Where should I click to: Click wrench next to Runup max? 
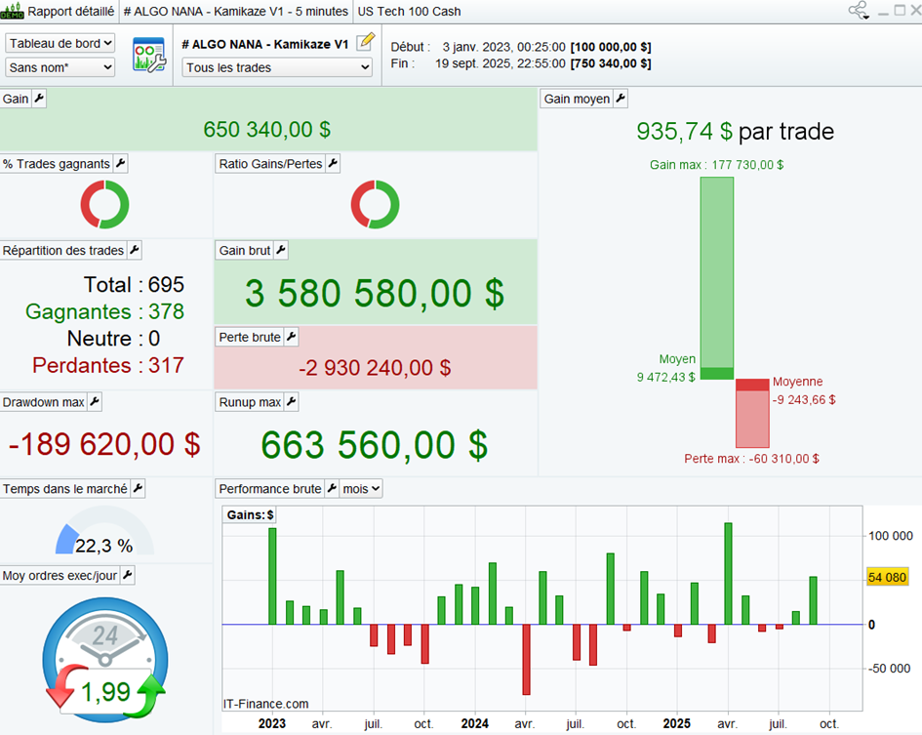pos(291,401)
